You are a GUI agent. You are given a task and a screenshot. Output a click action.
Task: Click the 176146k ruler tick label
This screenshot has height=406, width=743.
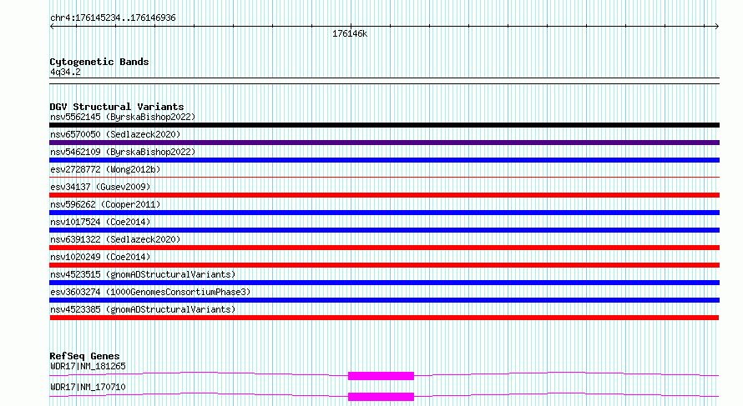(x=350, y=34)
